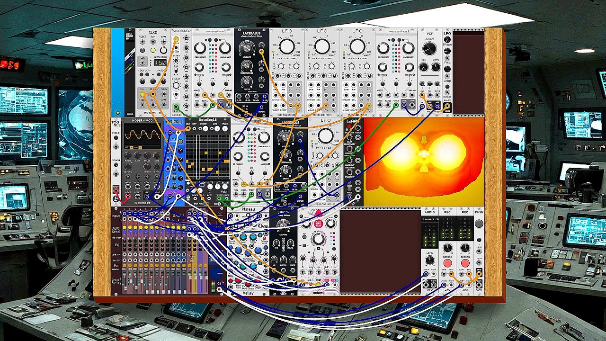Click the CLKD RUN input jack
Image resolution: width=606 pixels, height=341 pixels.
click(153, 42)
